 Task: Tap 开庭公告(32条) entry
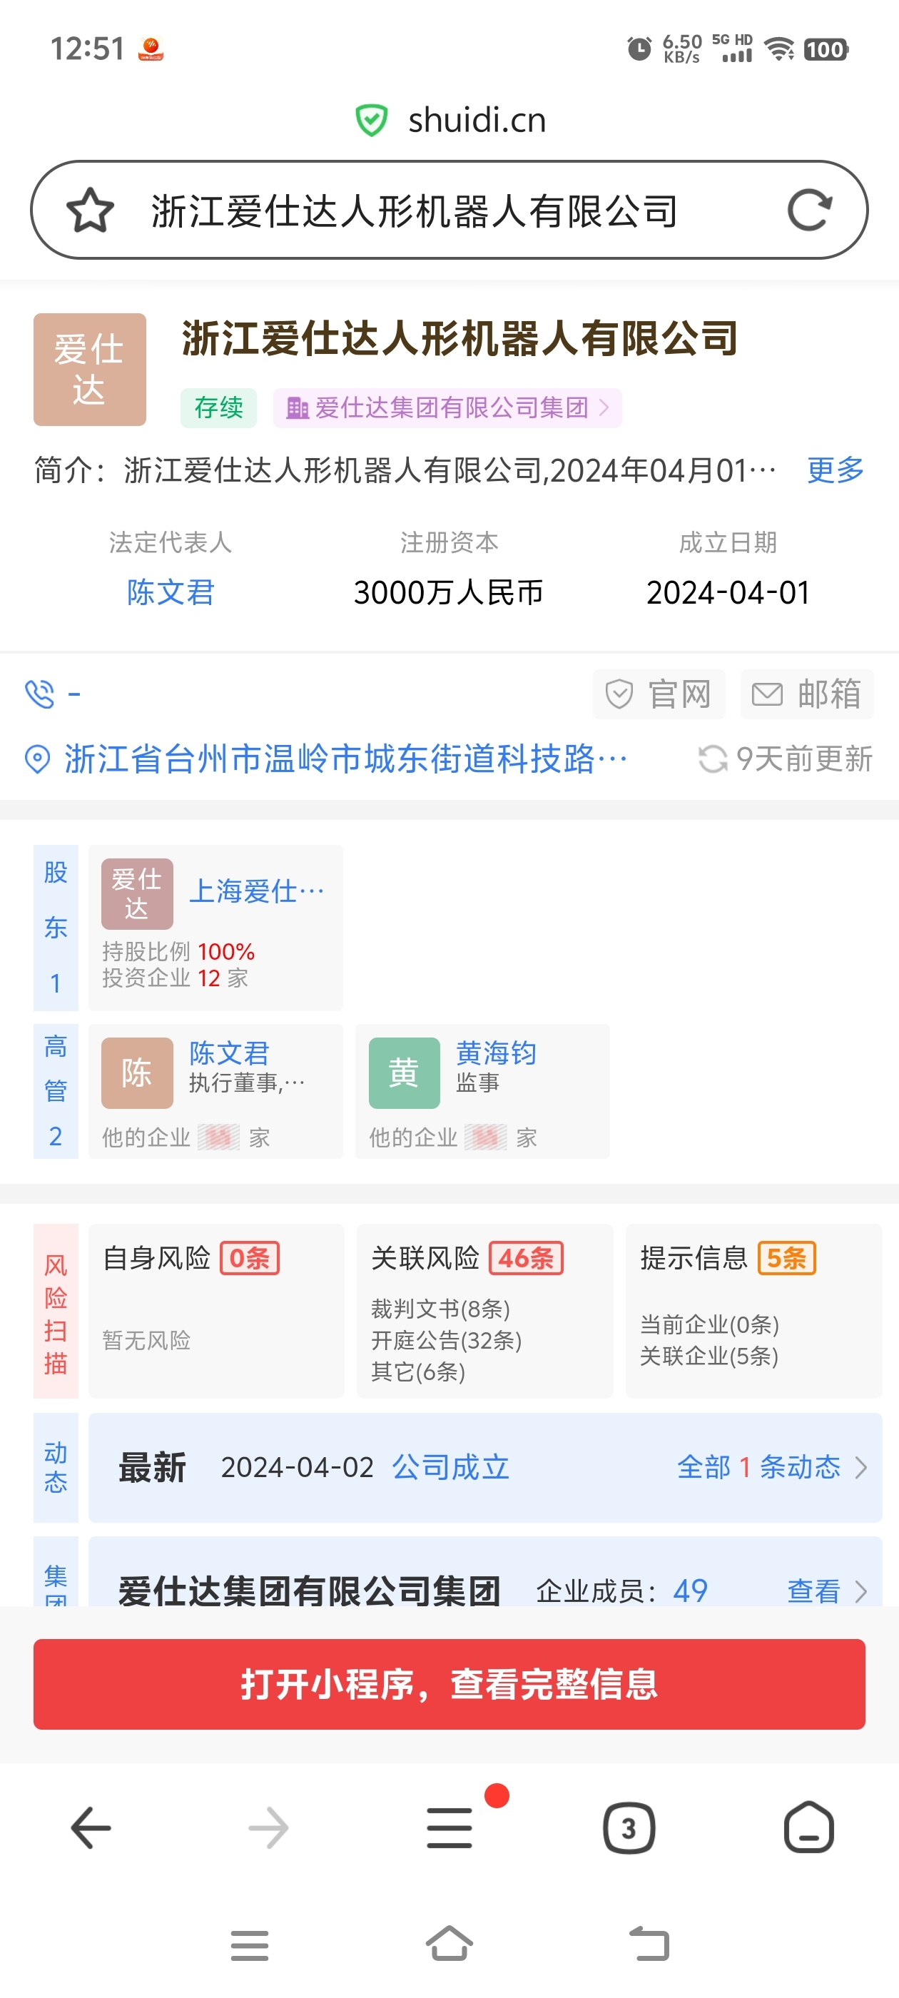[x=446, y=1340]
